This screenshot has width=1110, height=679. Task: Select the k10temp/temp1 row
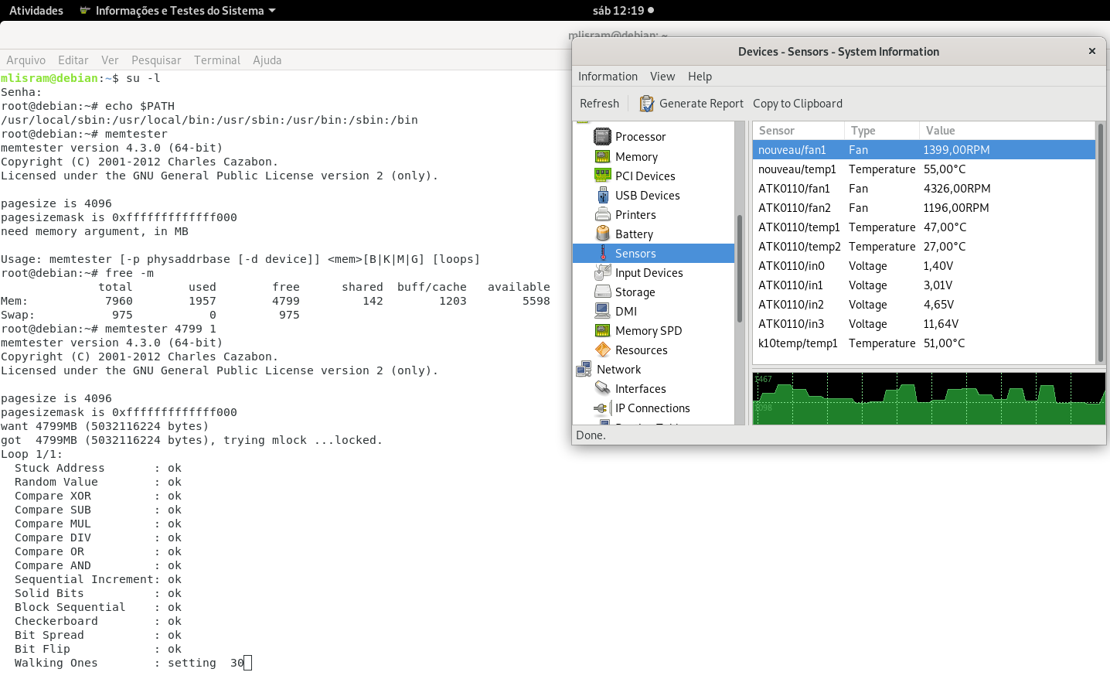point(924,343)
